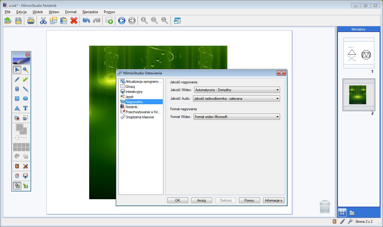Open the gallery folder view icon
The height and width of the screenshot is (227, 383).
click(352, 213)
